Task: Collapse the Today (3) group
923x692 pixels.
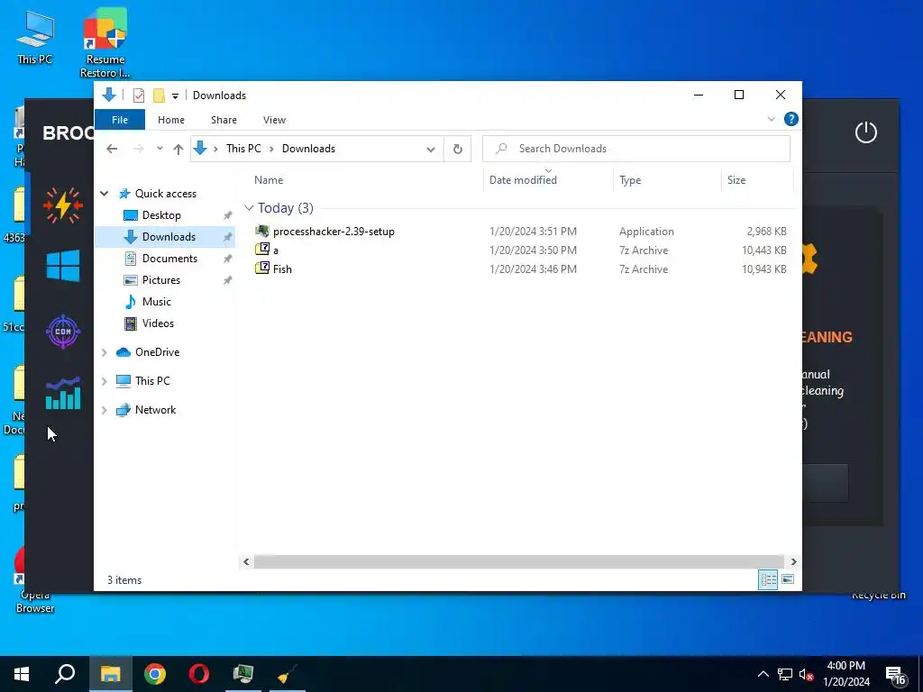Action: click(x=249, y=208)
